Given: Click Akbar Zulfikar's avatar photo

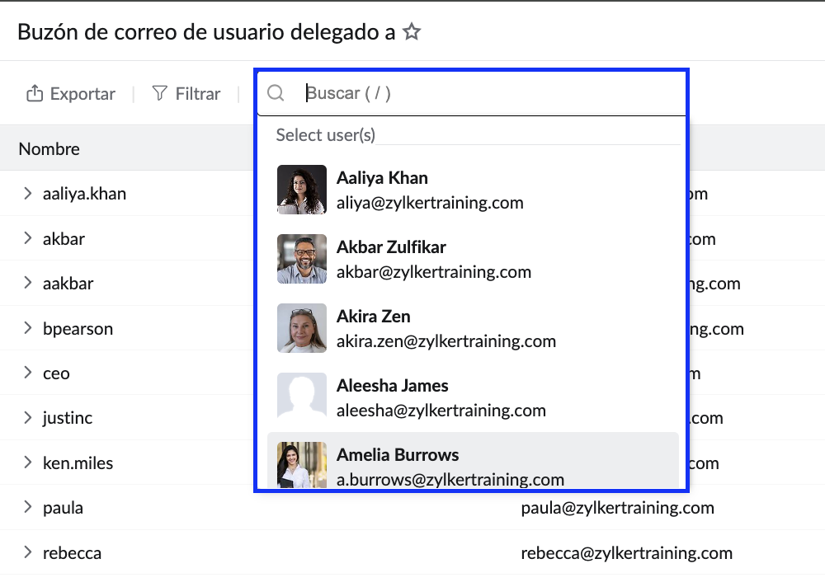Looking at the screenshot, I should click(302, 259).
